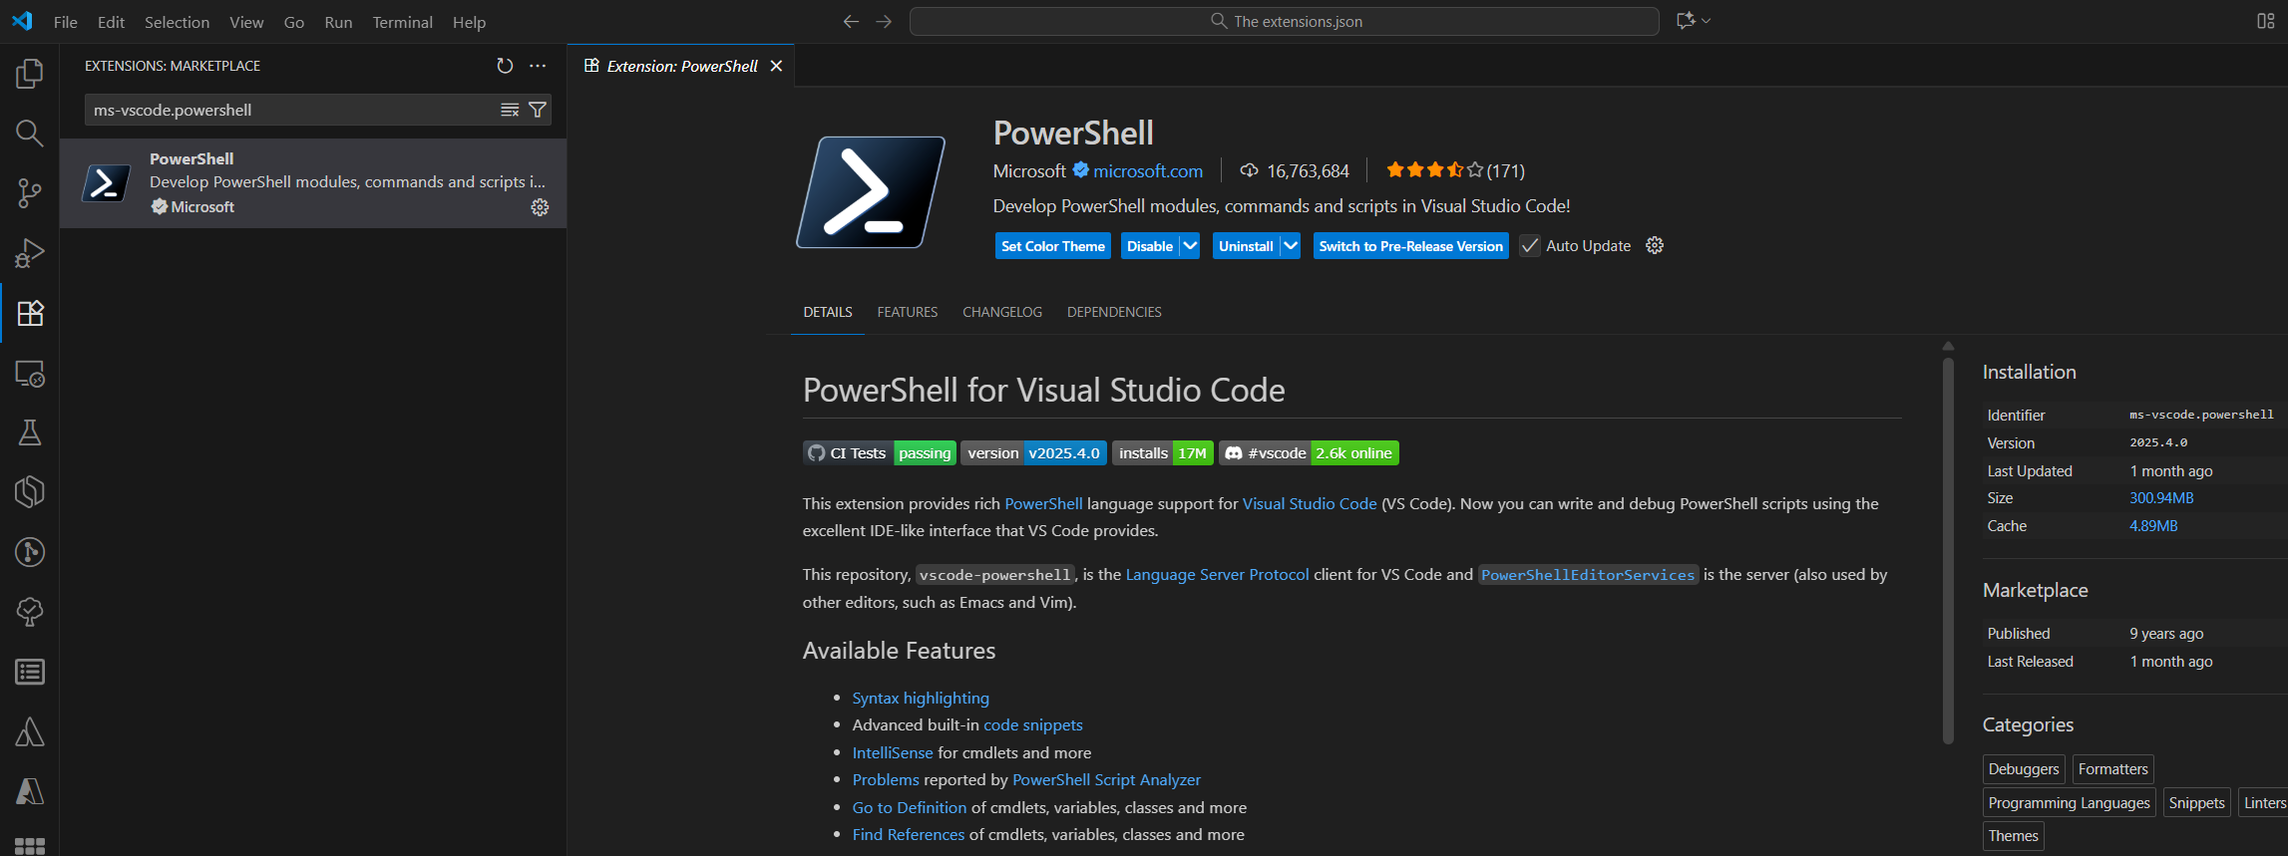Image resolution: width=2288 pixels, height=856 pixels.
Task: Open Remote Explorer view
Action: [x=30, y=373]
